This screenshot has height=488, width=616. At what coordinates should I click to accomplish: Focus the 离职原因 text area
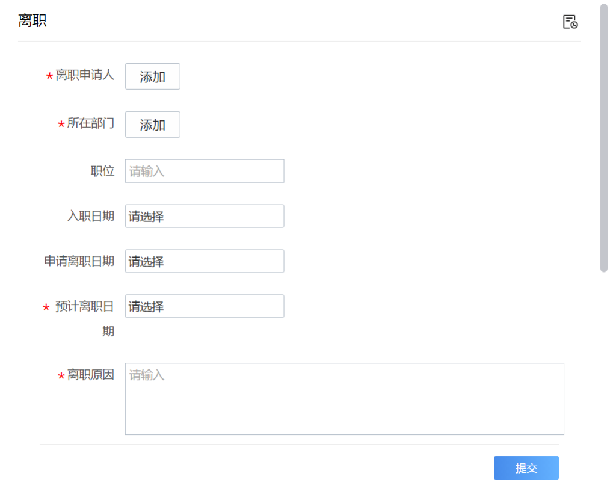point(345,399)
